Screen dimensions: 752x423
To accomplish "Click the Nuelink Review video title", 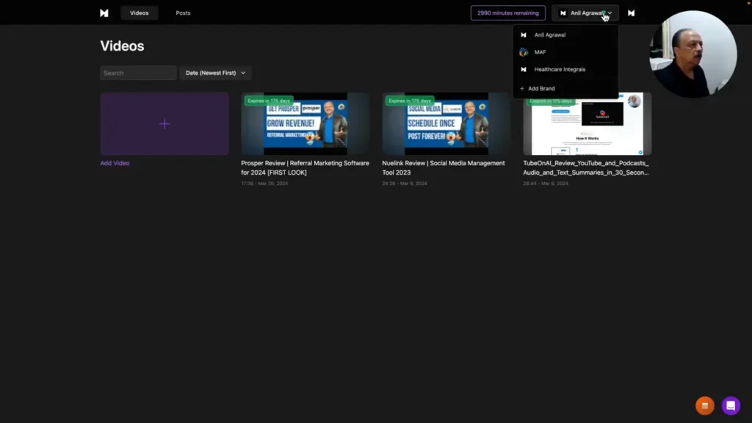I will point(444,168).
